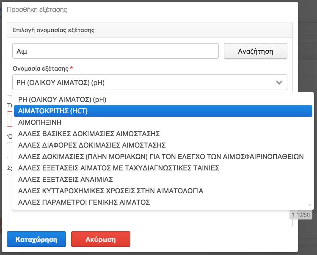This screenshot has width=317, height=255.
Task: Pick ΑΛΛΕΣ ΒΑΣΙΚΕΣ ΔΟΚΙΜΑΣΙΕΣ ΑΙΜΟΣΤΑΣΗΣ
Action: (x=163, y=134)
